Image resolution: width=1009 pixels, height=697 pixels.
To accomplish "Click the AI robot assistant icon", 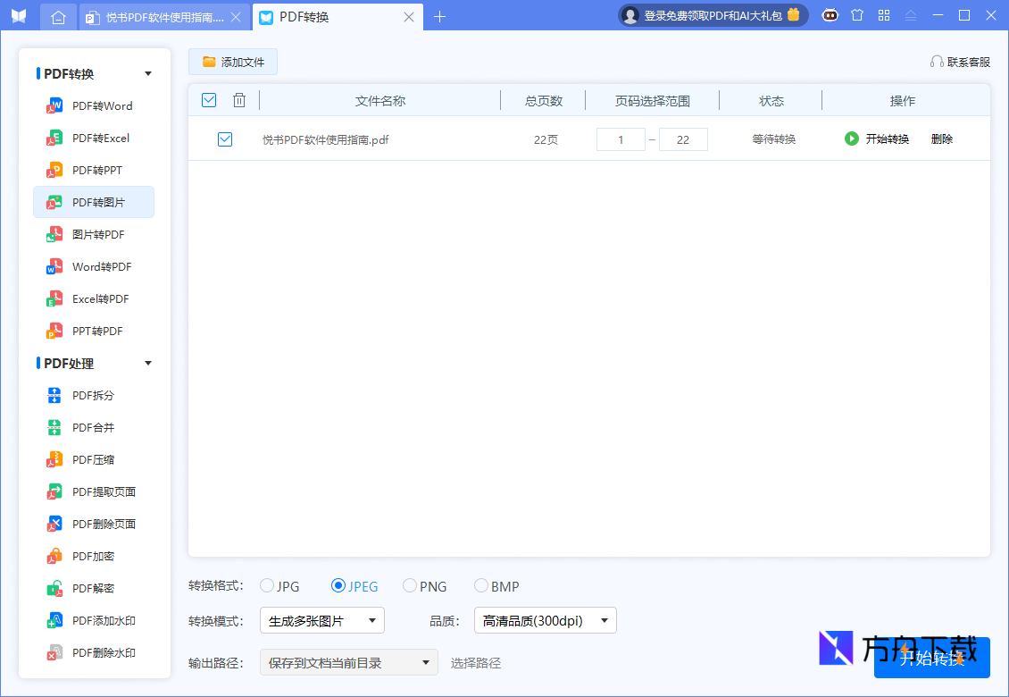I will point(830,15).
